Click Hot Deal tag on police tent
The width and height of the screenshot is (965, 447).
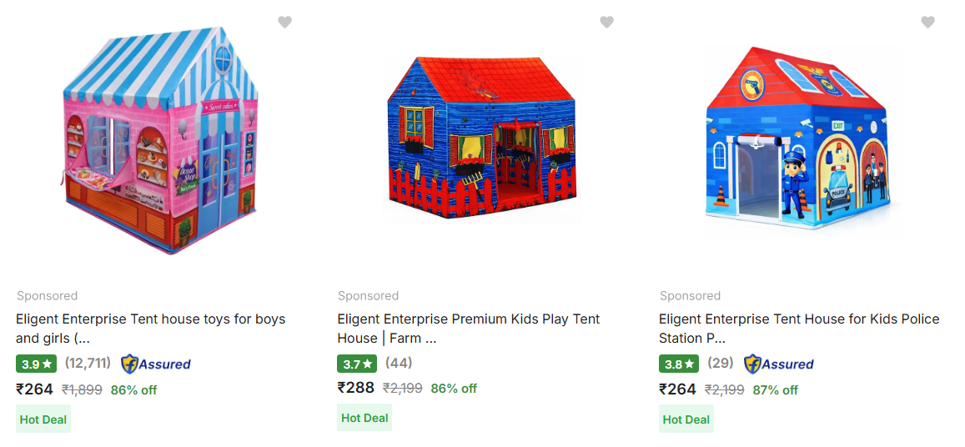[686, 419]
